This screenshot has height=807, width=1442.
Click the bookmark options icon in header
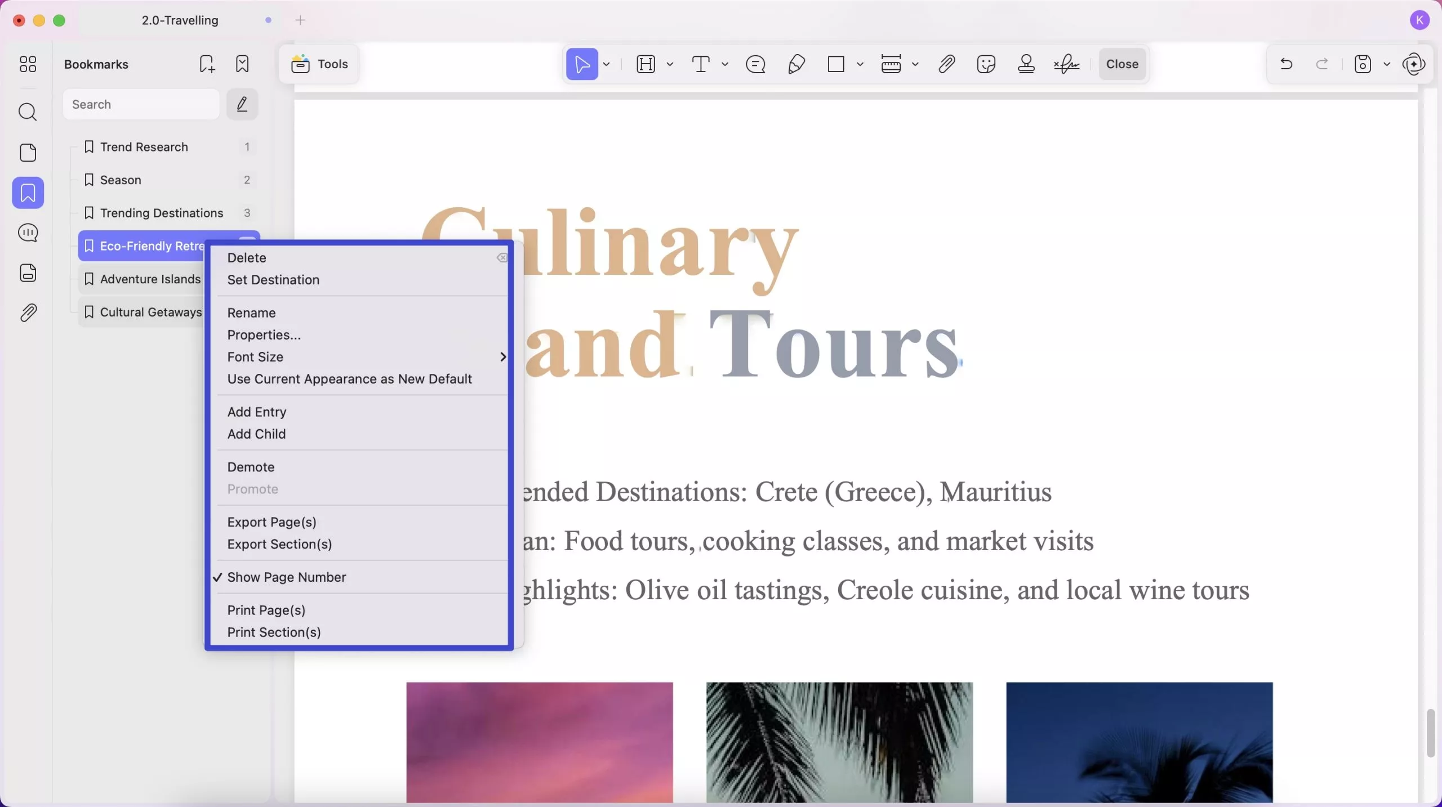click(x=242, y=64)
